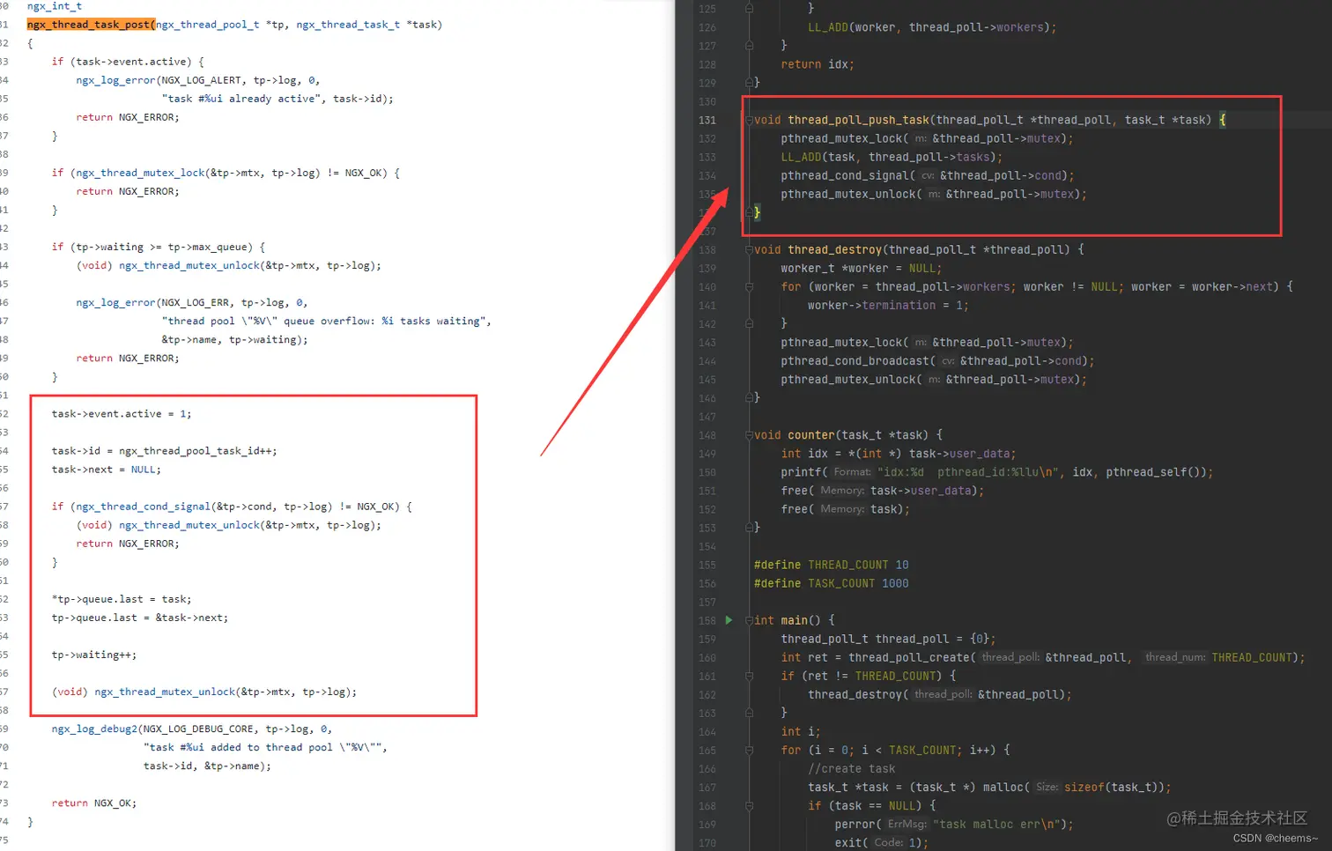Click the 'int i;' declaration in main
Image resolution: width=1332 pixels, height=851 pixels.
[x=801, y=731]
